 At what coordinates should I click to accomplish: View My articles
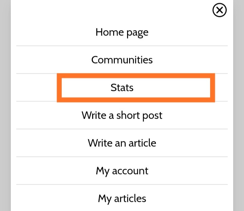coord(122,198)
